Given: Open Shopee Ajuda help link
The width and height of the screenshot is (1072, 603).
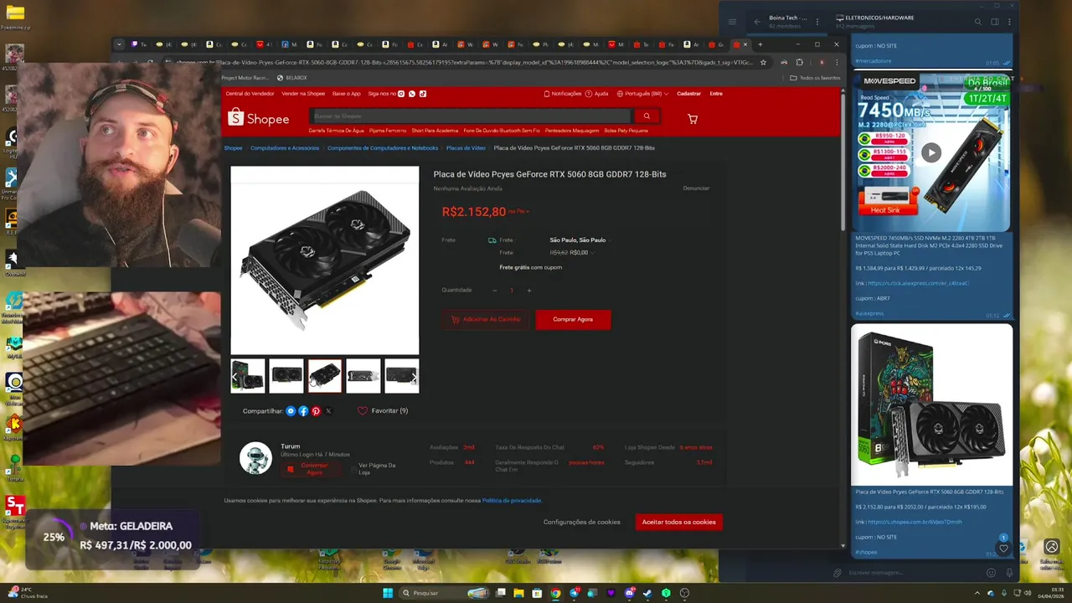Looking at the screenshot, I should (x=597, y=94).
